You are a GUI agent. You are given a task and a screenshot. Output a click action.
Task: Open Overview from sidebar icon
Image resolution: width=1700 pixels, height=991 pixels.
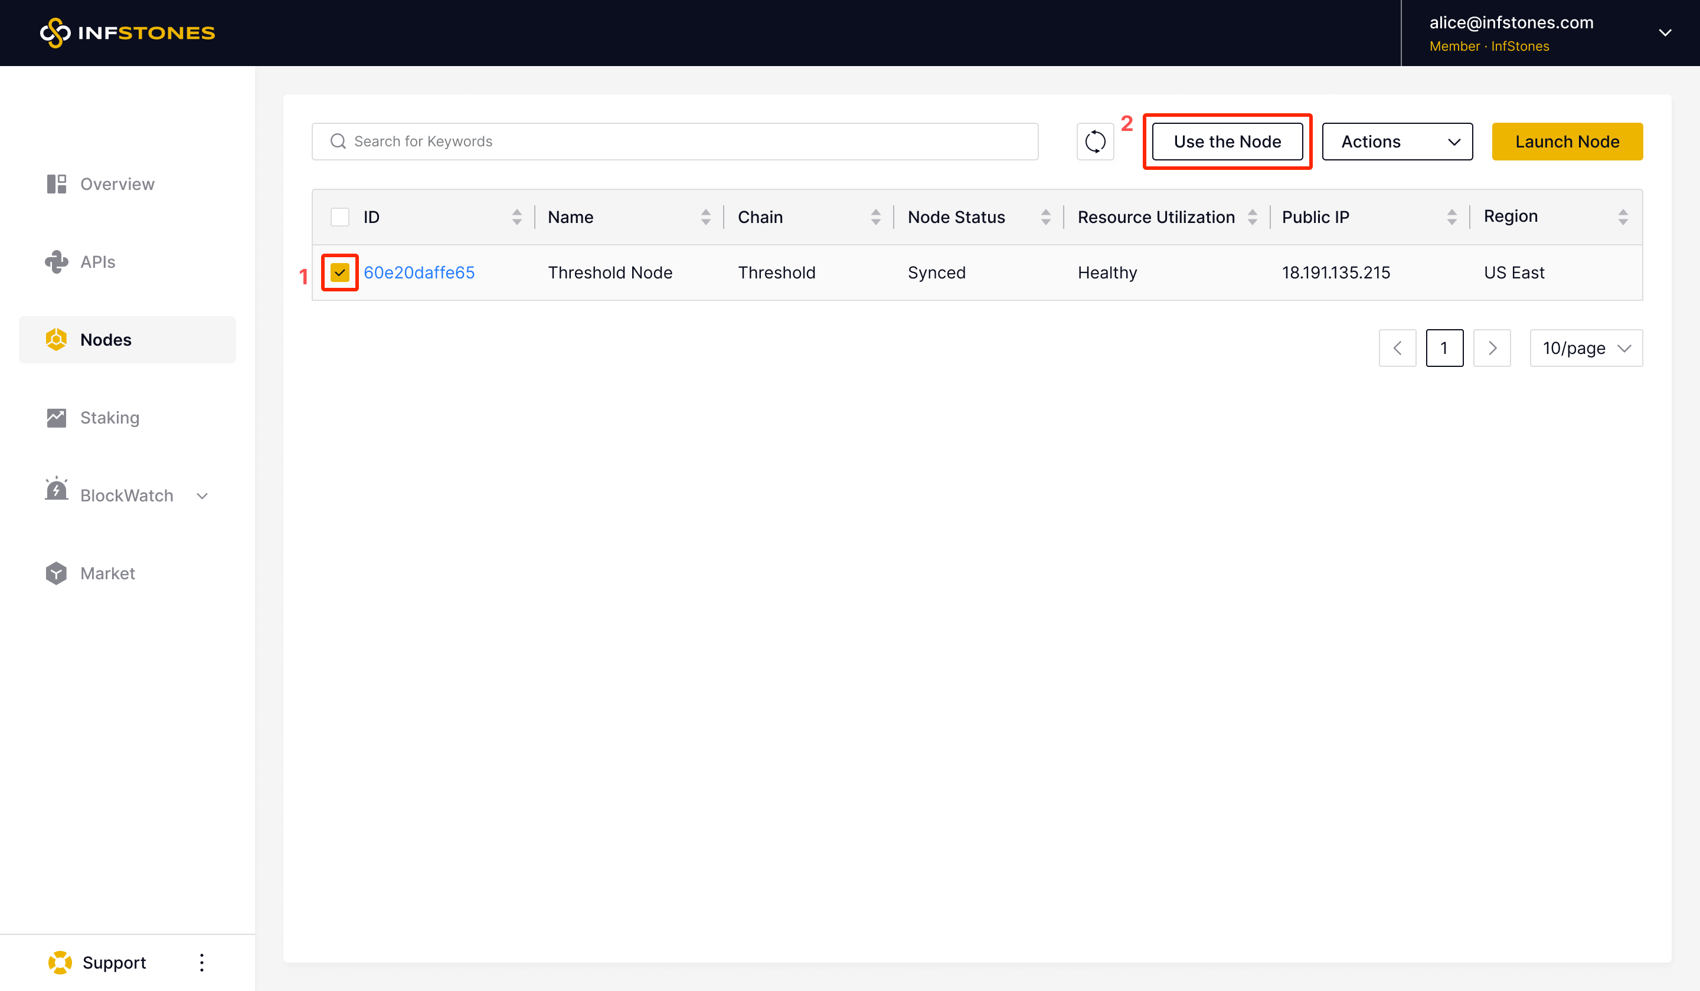57,184
